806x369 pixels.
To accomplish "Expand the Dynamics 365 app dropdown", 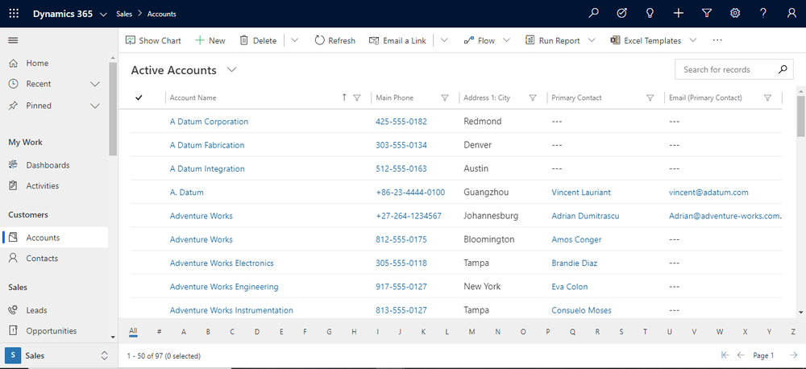I will [104, 15].
